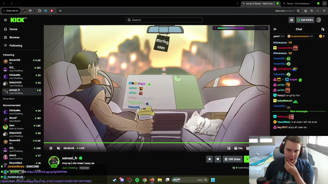
Task: Expand followed channels with Show more
Action: click(9, 99)
